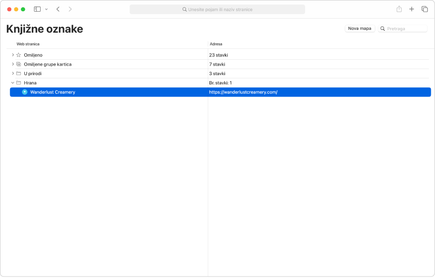This screenshot has height=278, width=435.
Task: Click the Knjižne oznake heading
Action: (x=45, y=29)
